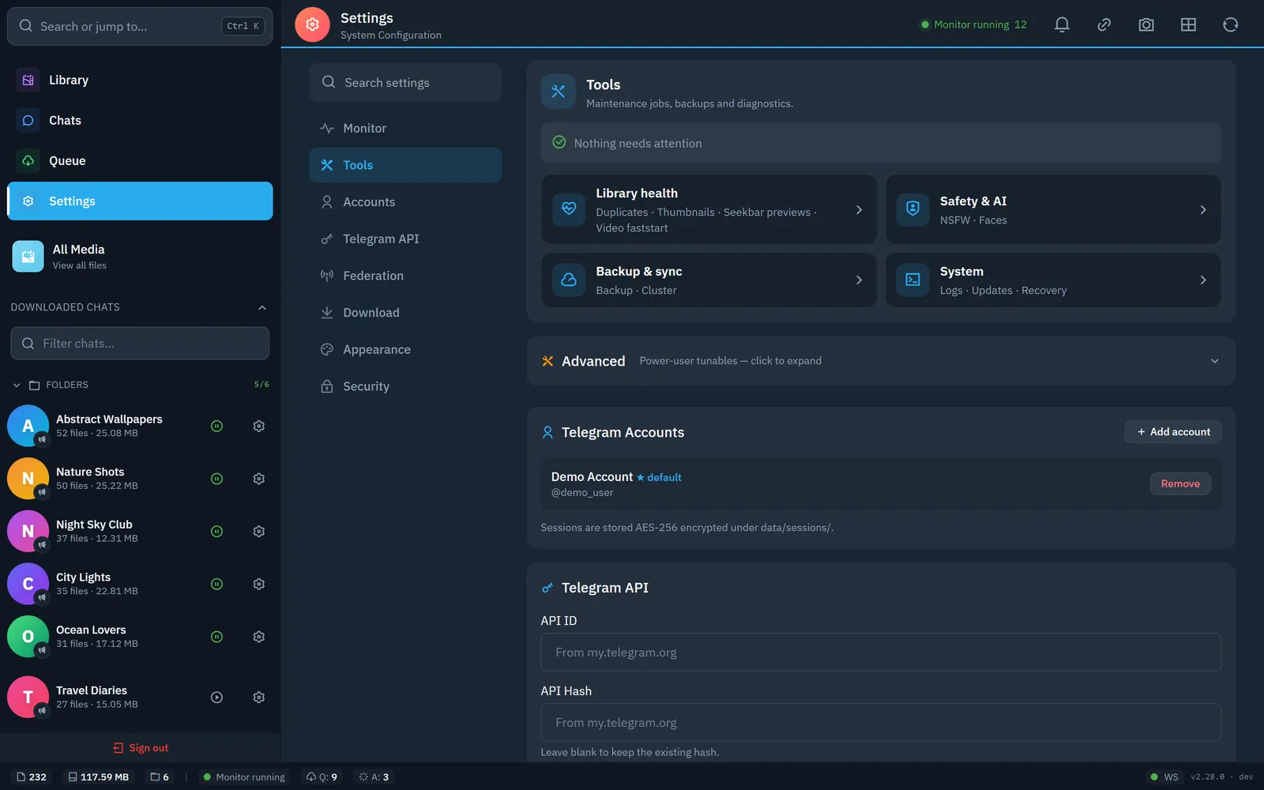Click WS connection status indicator

[1164, 777]
